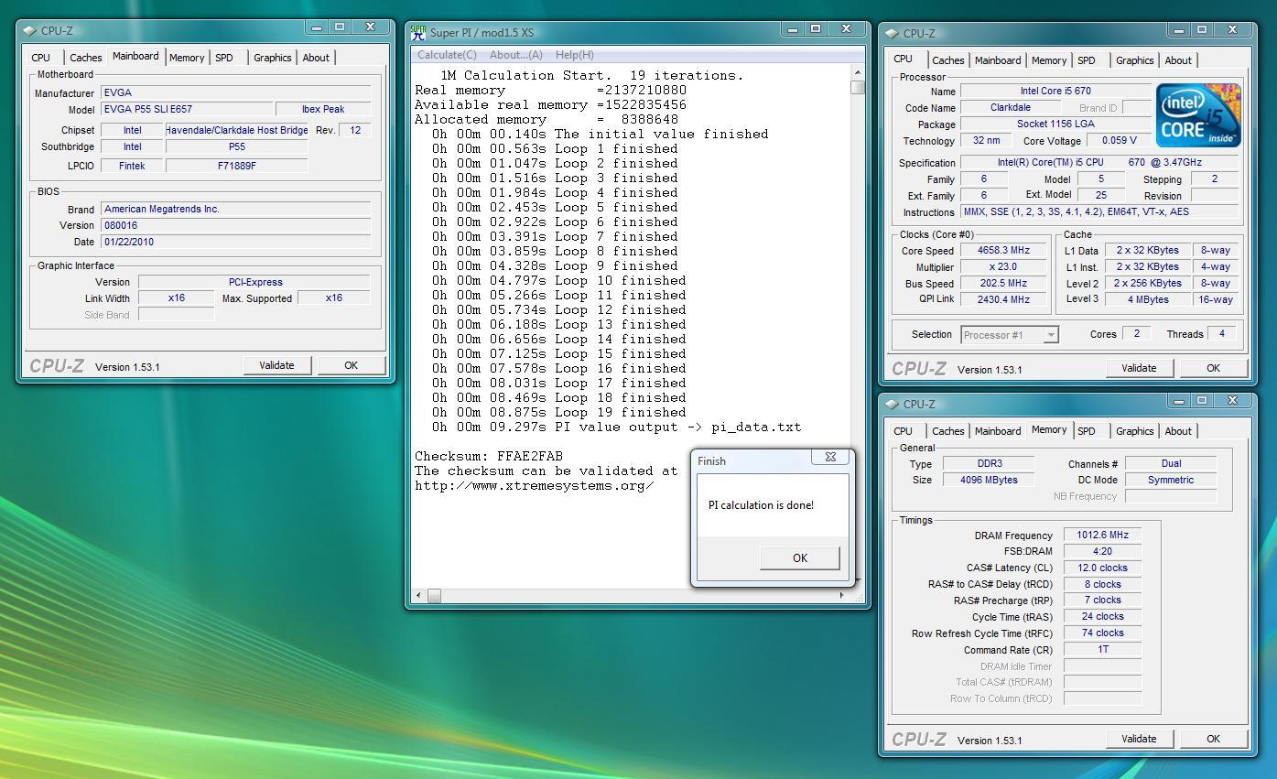The height and width of the screenshot is (779, 1277).
Task: Open the Processor #1 selection dropdown
Action: (x=1051, y=335)
